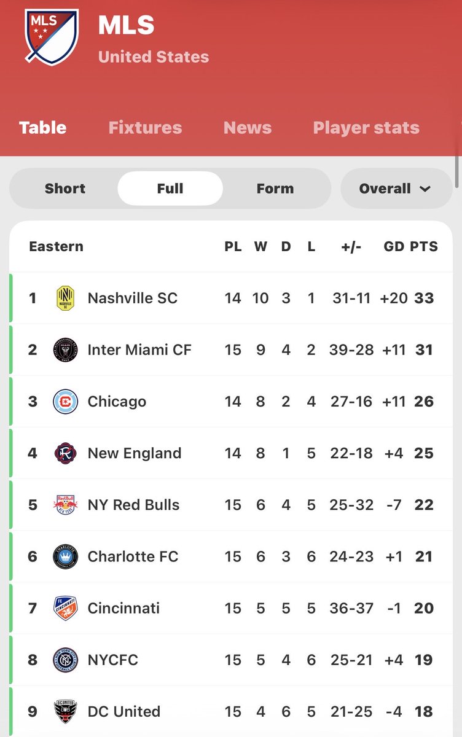The height and width of the screenshot is (737, 462).
Task: Select the Full table view option
Action: tap(170, 189)
